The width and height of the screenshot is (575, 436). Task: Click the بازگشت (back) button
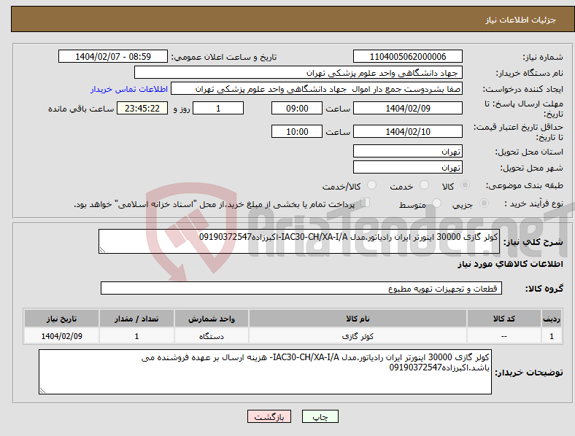click(x=269, y=416)
